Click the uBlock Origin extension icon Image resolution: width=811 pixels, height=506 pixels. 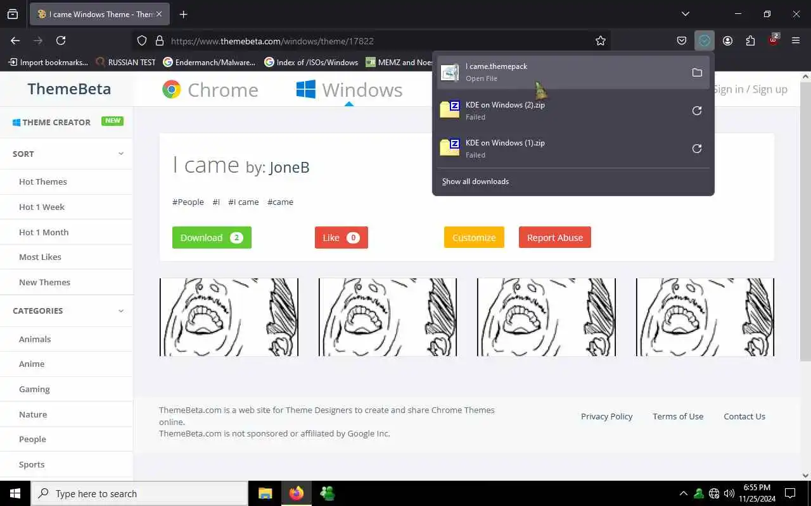pyautogui.click(x=773, y=40)
